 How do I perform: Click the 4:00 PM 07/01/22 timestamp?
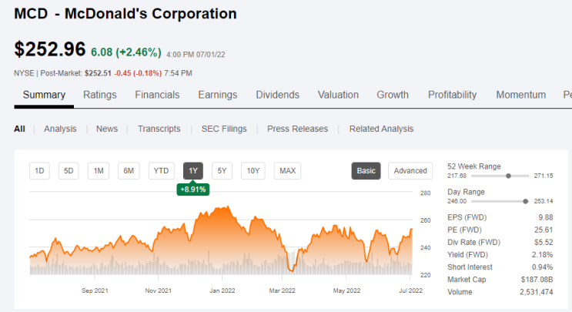coord(196,55)
